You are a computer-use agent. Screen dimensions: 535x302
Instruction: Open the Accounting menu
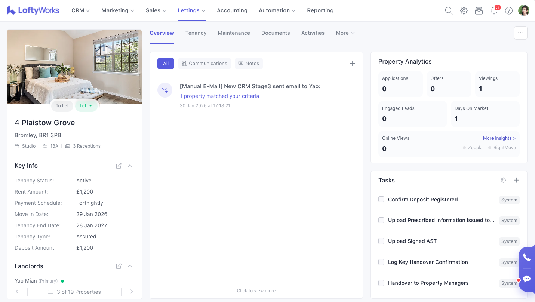(x=232, y=10)
